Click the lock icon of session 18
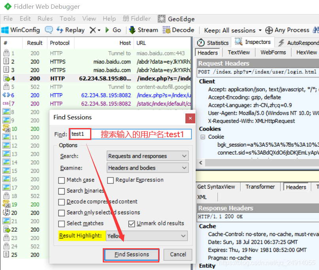This screenshot has height=270, width=319. click(6, 196)
